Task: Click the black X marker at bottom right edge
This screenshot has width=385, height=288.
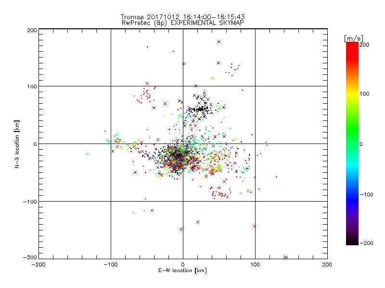Action: 286,257
